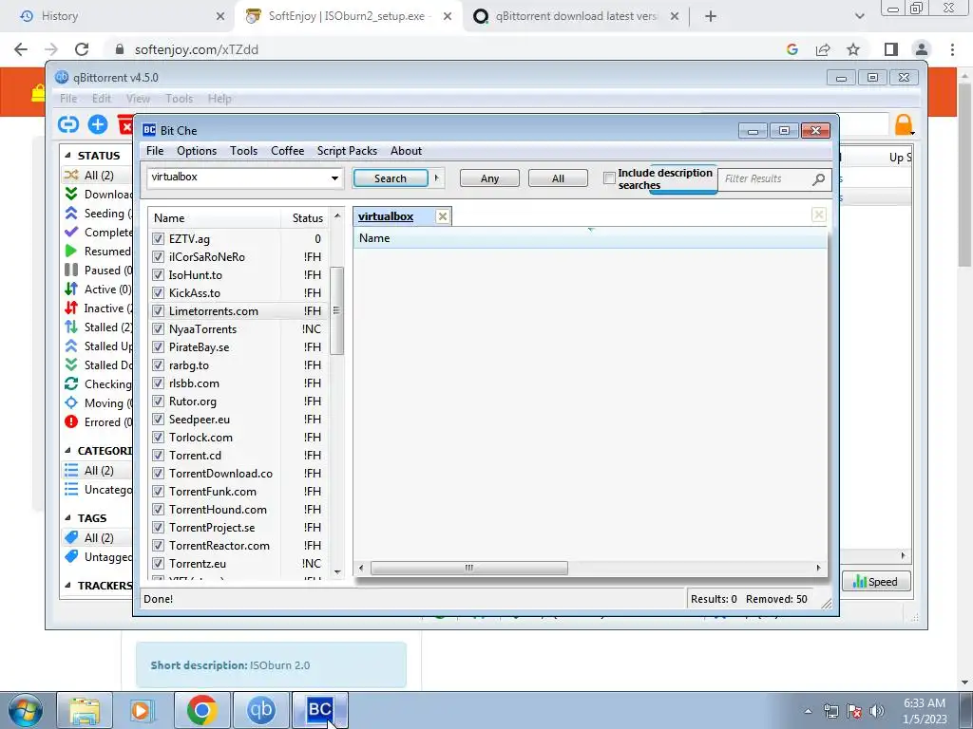Select Seeding filter in qBittorrent sidebar
The width and height of the screenshot is (973, 729).
coord(98,214)
